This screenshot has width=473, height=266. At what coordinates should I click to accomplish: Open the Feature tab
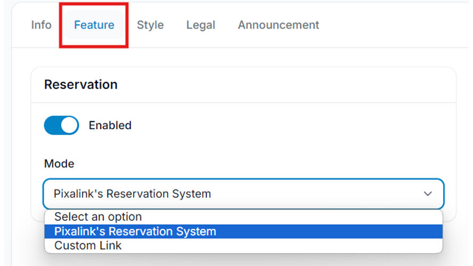pyautogui.click(x=94, y=24)
